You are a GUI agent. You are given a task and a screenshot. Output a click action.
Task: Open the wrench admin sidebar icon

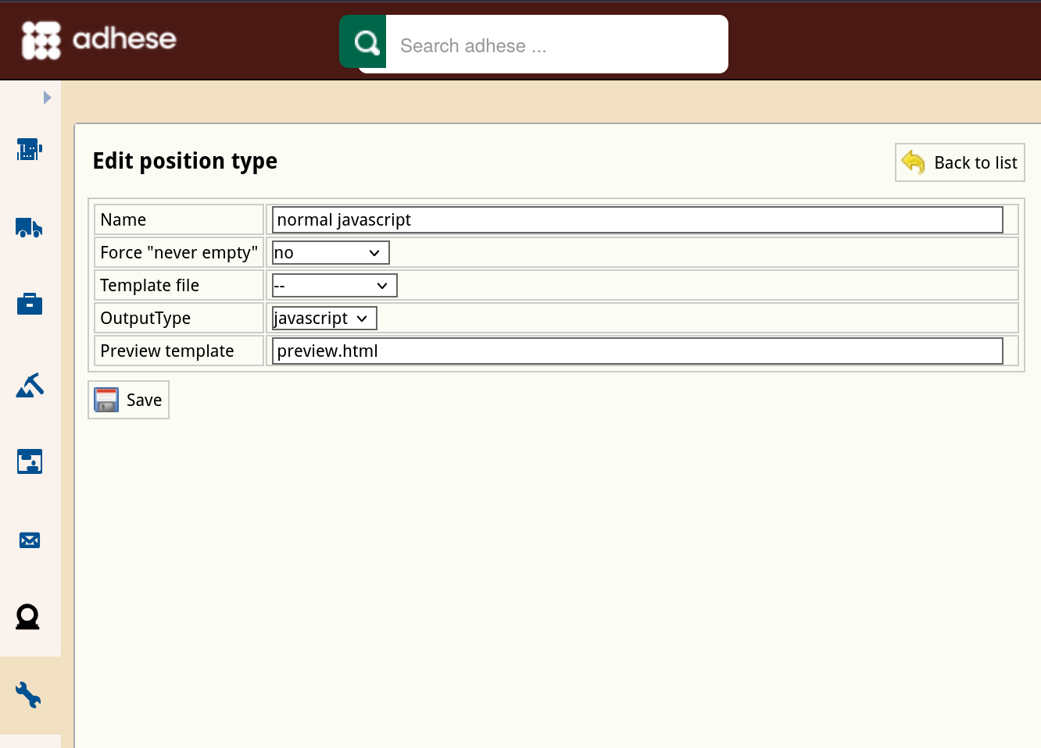pyautogui.click(x=28, y=695)
